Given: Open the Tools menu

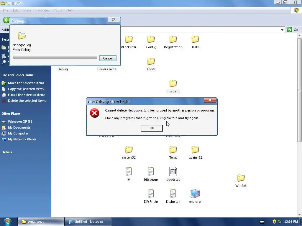Looking at the screenshot, I should pyautogui.click(x=58, y=10).
